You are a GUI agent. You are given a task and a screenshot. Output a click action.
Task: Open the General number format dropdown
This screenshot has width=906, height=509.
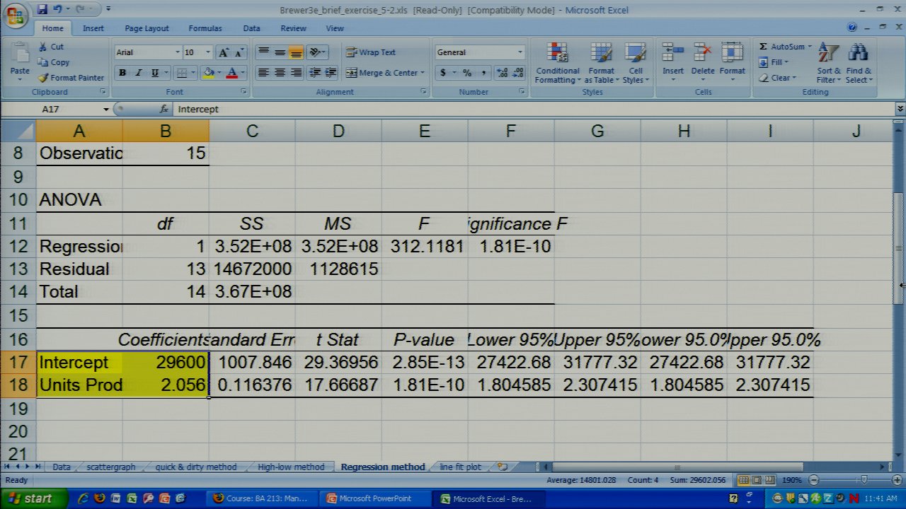coord(520,52)
